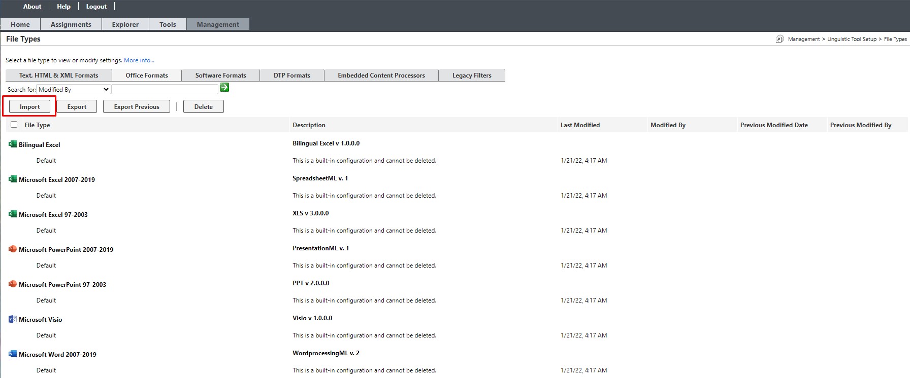This screenshot has width=910, height=378.
Task: Select Default under Microsoft Word 2007-2019
Action: coord(46,370)
